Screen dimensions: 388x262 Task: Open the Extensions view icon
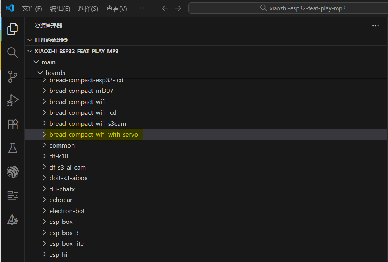pos(13,124)
